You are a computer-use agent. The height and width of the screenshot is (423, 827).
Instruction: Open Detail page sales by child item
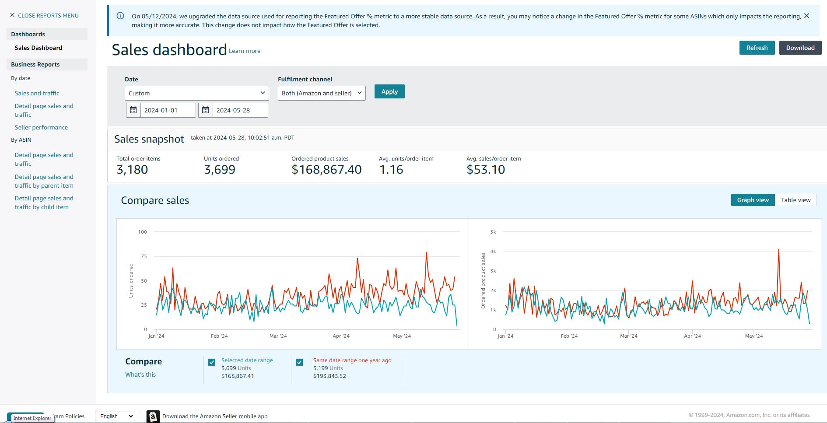pyautogui.click(x=44, y=203)
